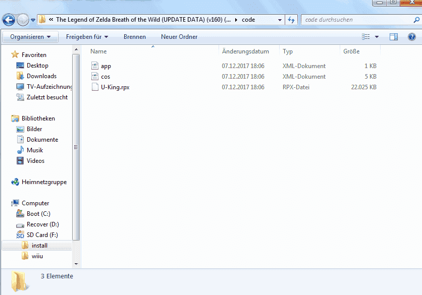Select the install folder in the tree
This screenshot has height=295, width=422.
coord(37,246)
